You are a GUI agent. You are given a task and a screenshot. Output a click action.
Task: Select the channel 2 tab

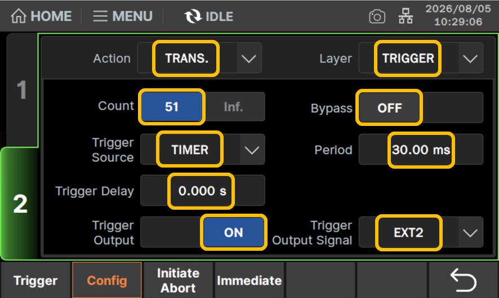pyautogui.click(x=20, y=204)
